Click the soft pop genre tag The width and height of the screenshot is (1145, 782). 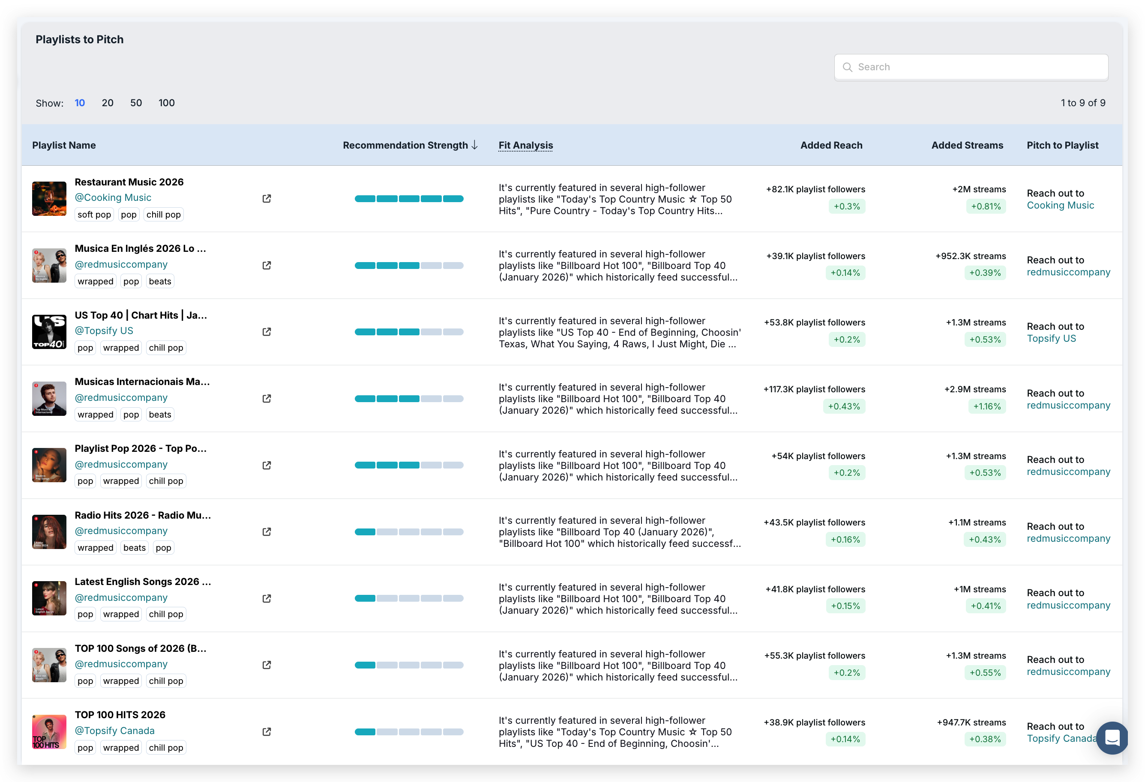(94, 215)
